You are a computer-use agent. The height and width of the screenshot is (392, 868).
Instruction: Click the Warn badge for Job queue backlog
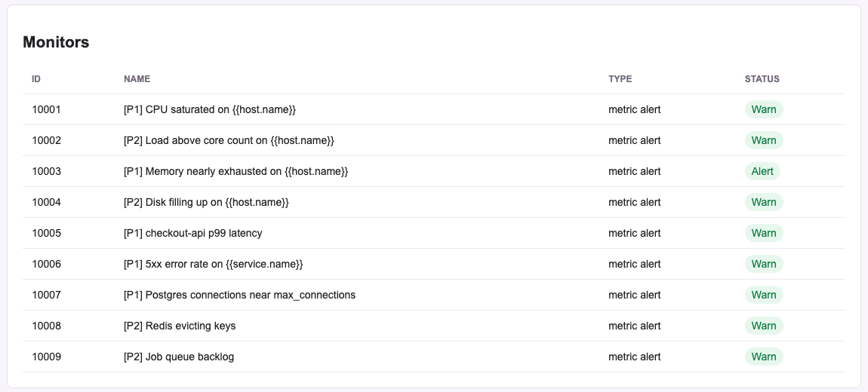tap(764, 357)
